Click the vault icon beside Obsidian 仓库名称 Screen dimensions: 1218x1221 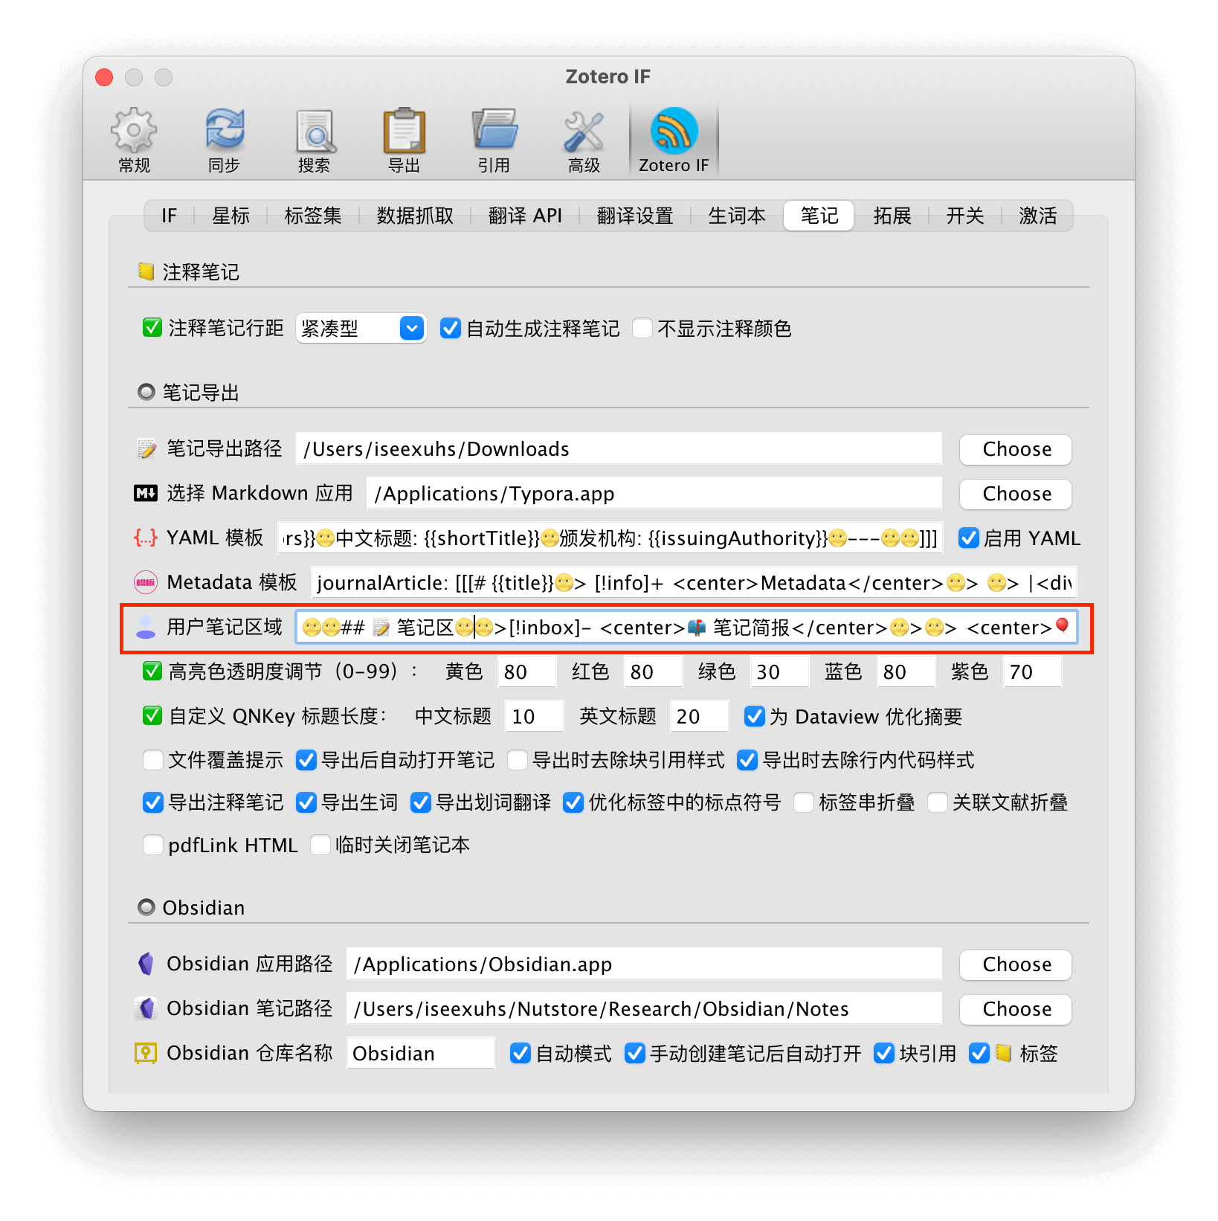click(x=146, y=1053)
